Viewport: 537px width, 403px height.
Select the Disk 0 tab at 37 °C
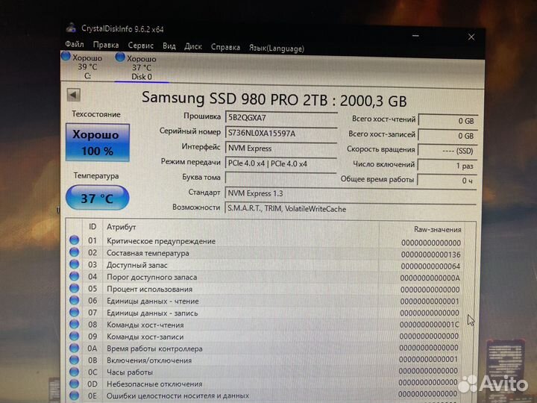(x=142, y=67)
